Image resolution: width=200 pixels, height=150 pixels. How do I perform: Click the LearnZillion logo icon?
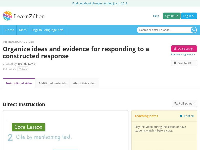(x=7, y=16)
